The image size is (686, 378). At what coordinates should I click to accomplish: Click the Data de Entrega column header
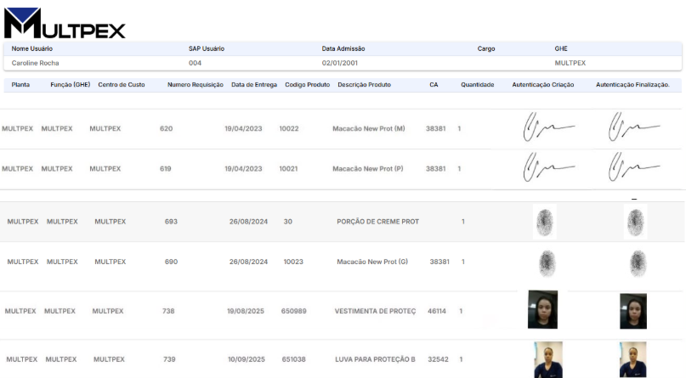click(254, 85)
